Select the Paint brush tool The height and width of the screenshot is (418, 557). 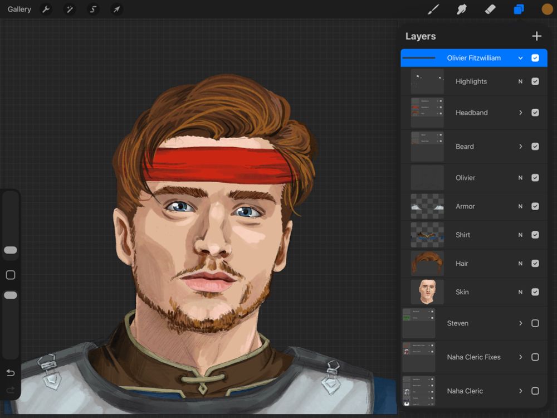[434, 9]
